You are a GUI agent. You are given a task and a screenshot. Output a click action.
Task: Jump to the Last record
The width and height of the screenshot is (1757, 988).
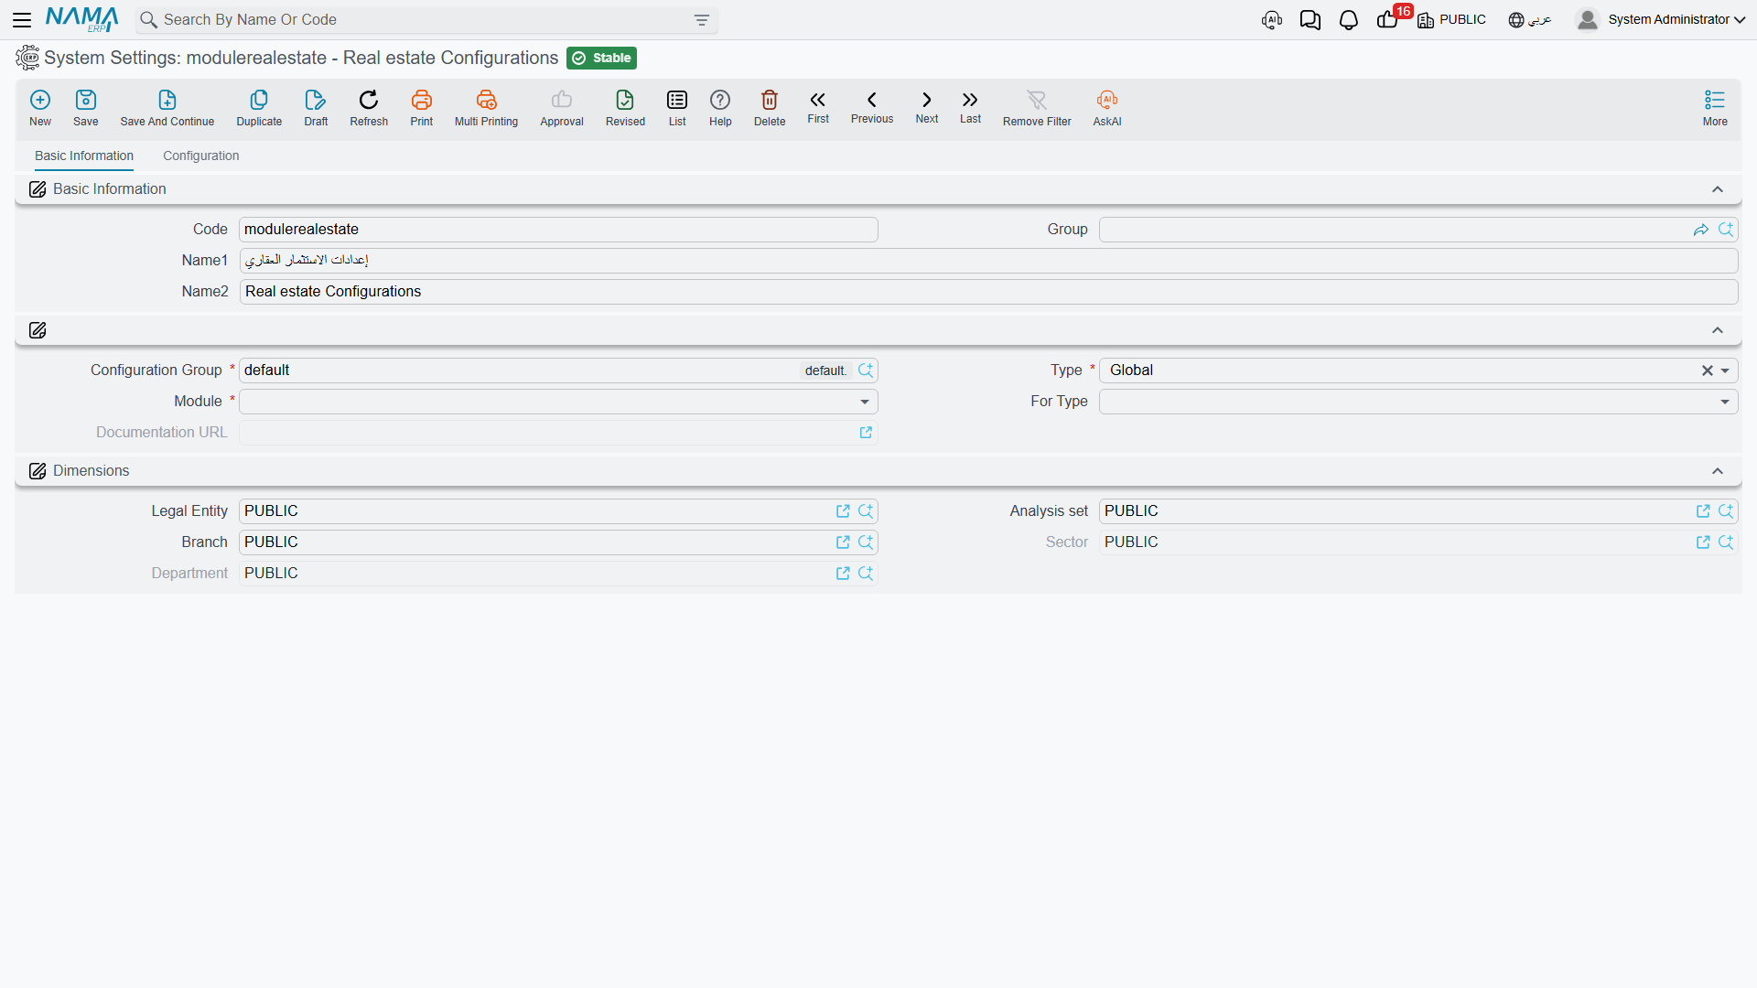970,106
